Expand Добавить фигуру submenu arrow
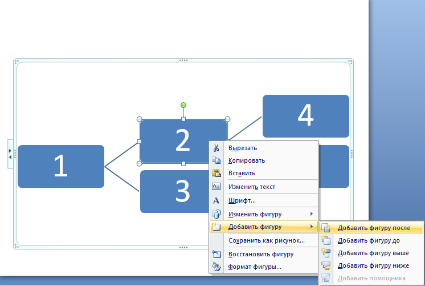Screen dimensions: 425x286 312,227
